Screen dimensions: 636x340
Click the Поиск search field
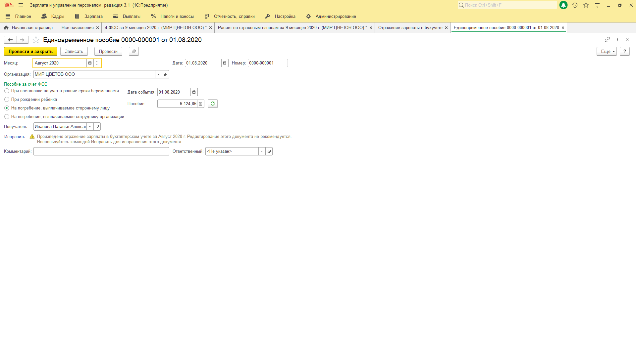[510, 5]
